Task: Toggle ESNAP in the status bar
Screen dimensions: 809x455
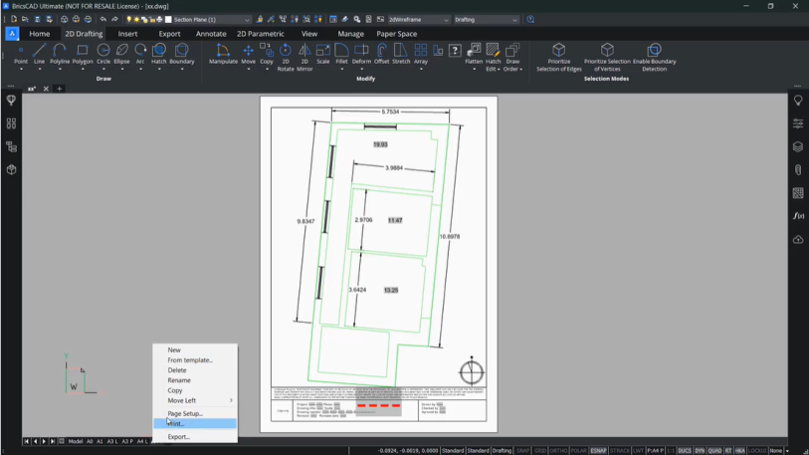Action: pos(598,450)
